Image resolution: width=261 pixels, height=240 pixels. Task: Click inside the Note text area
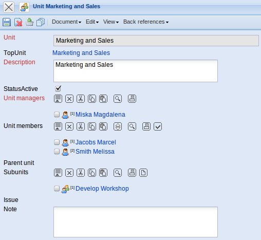(136, 222)
